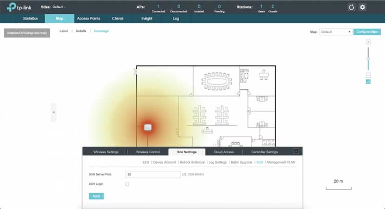Click the fit-to-screen icon below the zoom slider
The image size is (385, 209).
click(x=368, y=82)
